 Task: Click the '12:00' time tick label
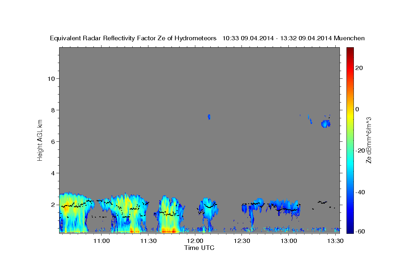pos(195,241)
